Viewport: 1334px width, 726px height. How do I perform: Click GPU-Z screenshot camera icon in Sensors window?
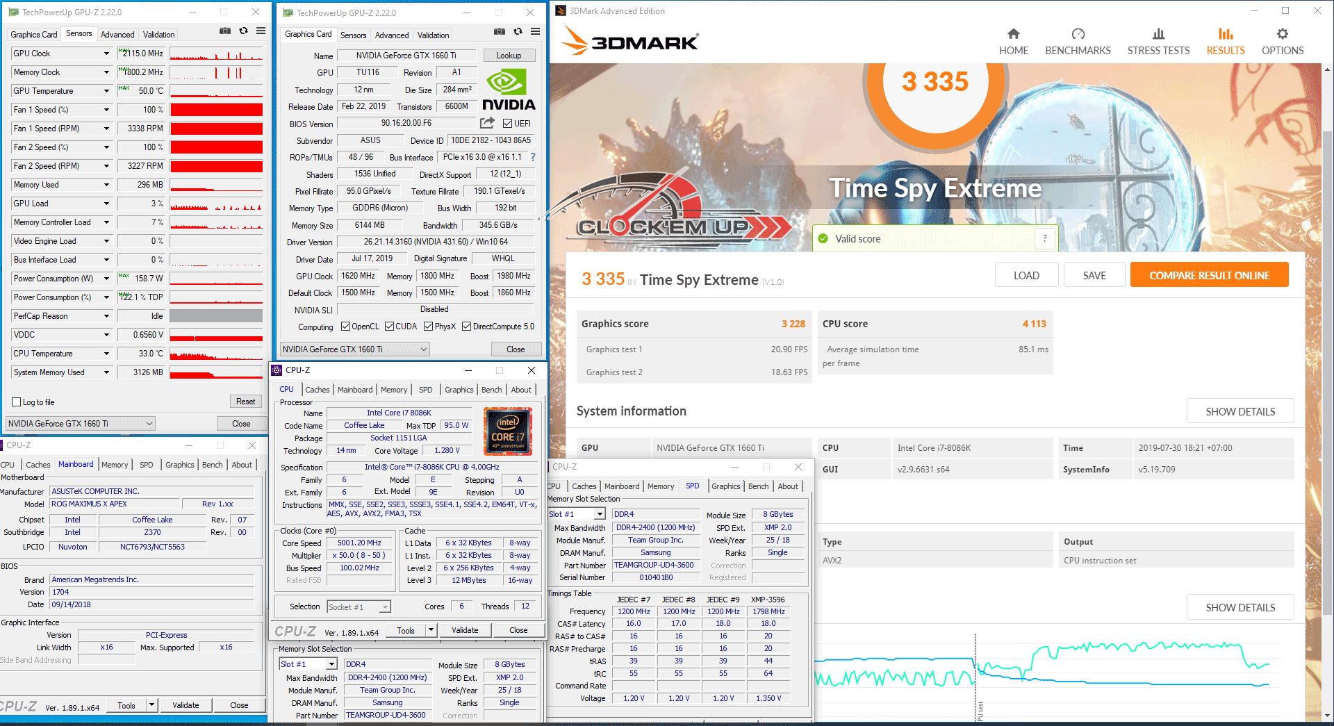[224, 31]
